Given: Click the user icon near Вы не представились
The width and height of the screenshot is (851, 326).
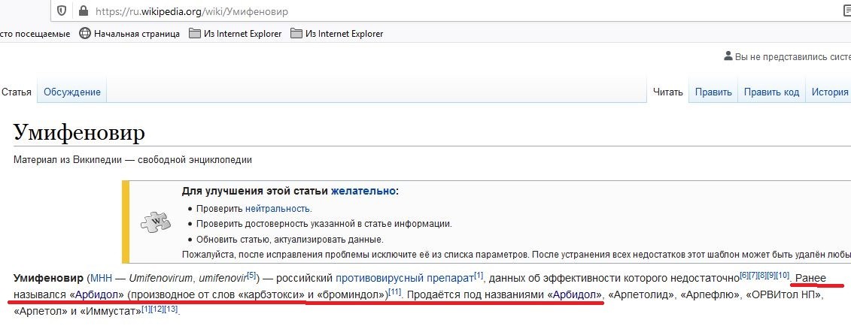Looking at the screenshot, I should tap(728, 56).
